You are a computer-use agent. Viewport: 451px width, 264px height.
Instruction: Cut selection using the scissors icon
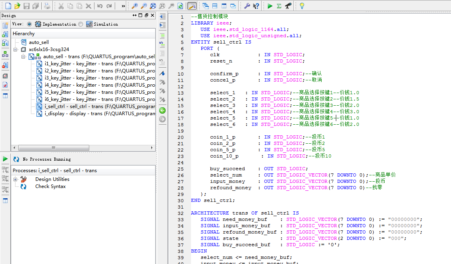[61, 6]
